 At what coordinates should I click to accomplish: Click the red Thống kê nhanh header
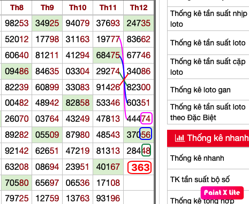208,138
